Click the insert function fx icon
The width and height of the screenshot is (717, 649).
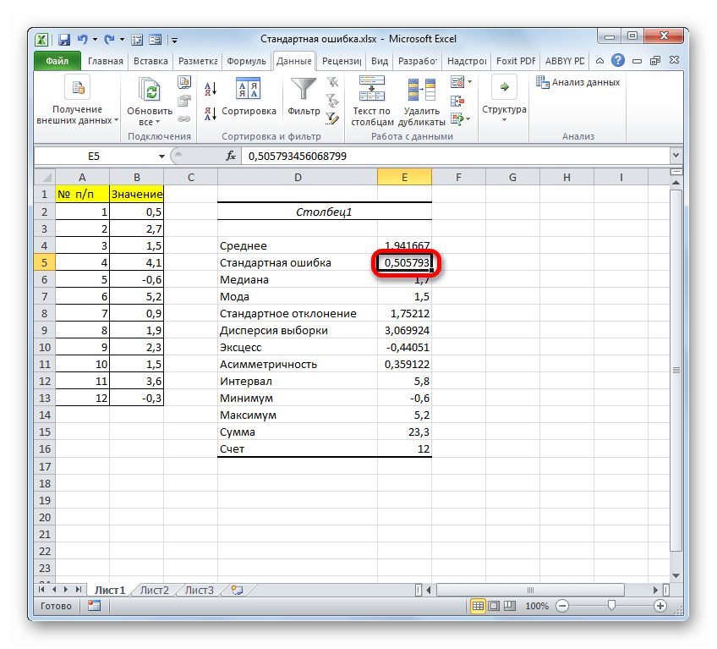[x=231, y=156]
